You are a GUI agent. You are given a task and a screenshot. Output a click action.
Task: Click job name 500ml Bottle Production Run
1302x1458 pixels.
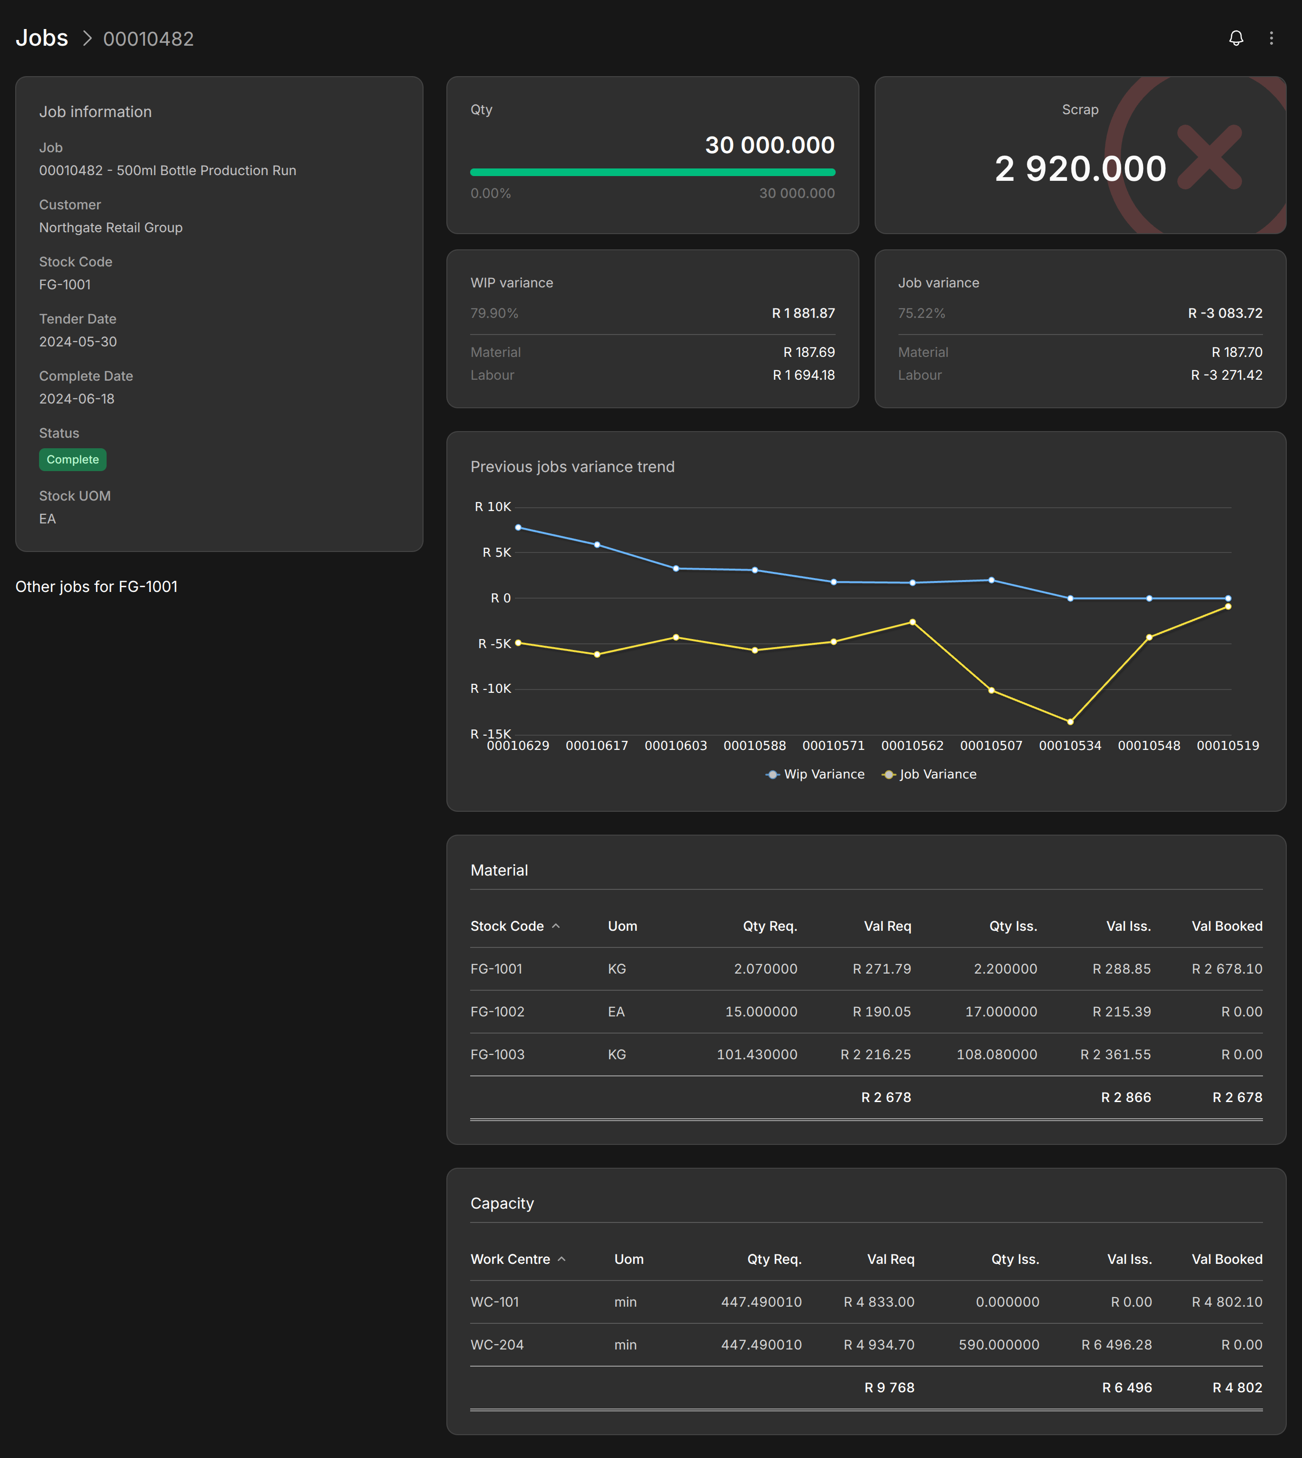click(x=206, y=170)
